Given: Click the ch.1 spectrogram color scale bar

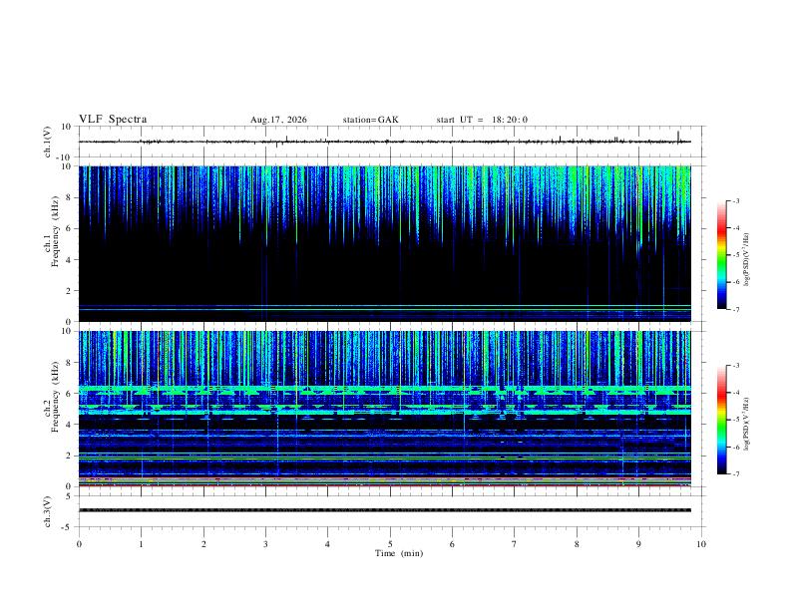Looking at the screenshot, I should tap(721, 254).
